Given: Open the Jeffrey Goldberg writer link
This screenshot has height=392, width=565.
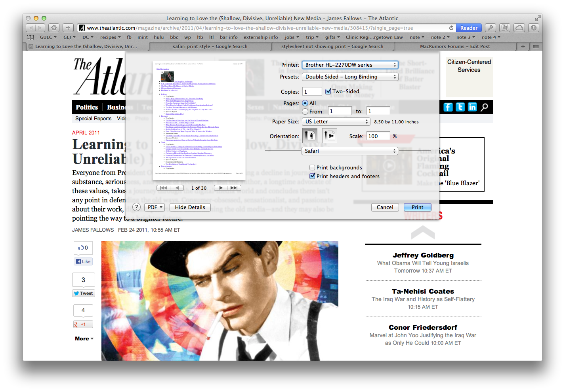Looking at the screenshot, I should point(423,255).
